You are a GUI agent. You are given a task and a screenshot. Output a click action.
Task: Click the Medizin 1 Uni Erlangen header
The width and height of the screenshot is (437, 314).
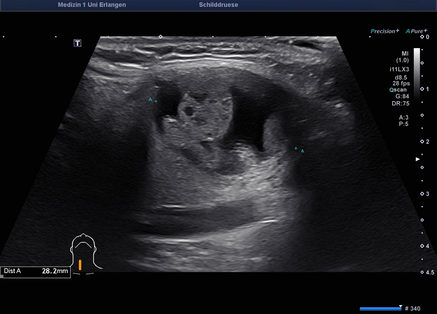(x=92, y=5)
